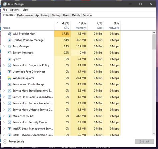158x149 pixels.
Task: Click the XtuService (32 bit) icon
Action: coord(9,116)
